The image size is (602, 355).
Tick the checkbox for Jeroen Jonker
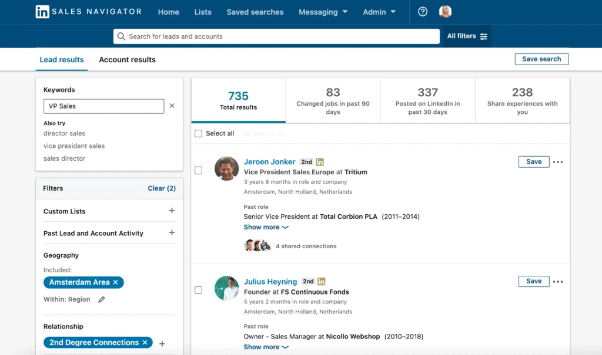pos(198,170)
